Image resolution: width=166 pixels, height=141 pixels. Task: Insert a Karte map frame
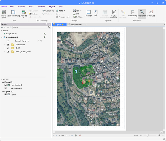(x=61, y=11)
